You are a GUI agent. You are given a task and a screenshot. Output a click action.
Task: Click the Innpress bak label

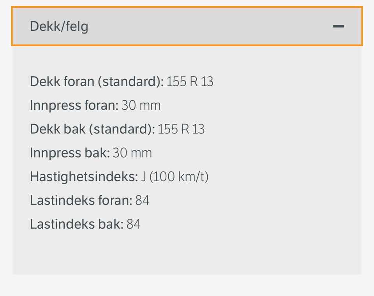(70, 153)
